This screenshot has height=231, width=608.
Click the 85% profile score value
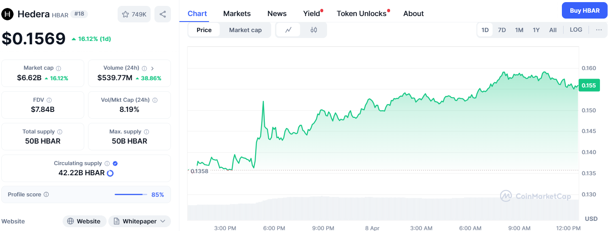coord(158,195)
